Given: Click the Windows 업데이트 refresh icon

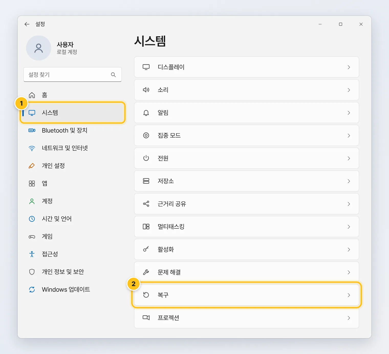Looking at the screenshot, I should [x=32, y=290].
